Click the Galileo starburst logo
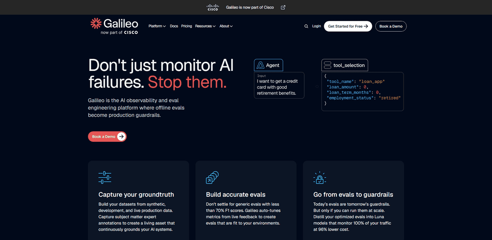Viewport: 492px width, 240px height. (x=96, y=24)
